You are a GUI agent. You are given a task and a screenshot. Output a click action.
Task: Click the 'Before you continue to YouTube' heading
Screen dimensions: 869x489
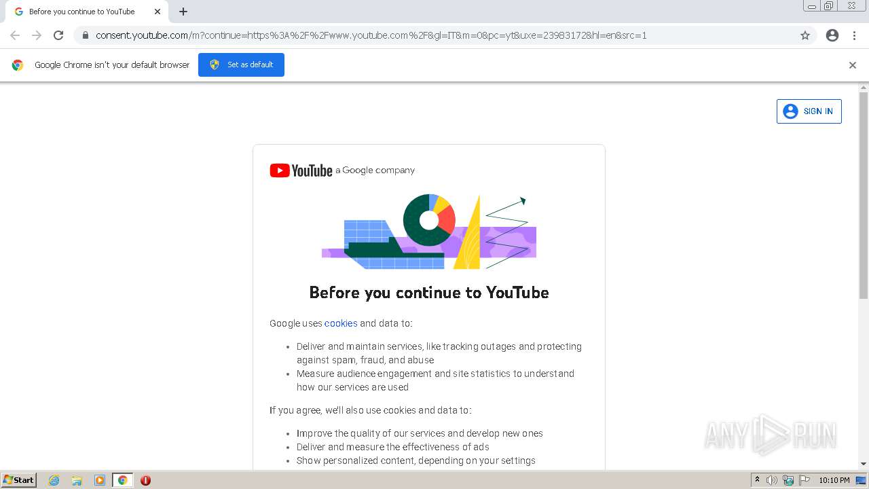coord(429,293)
